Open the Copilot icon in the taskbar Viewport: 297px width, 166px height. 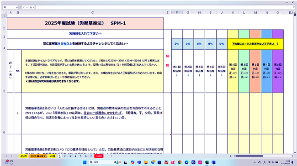click(x=133, y=162)
